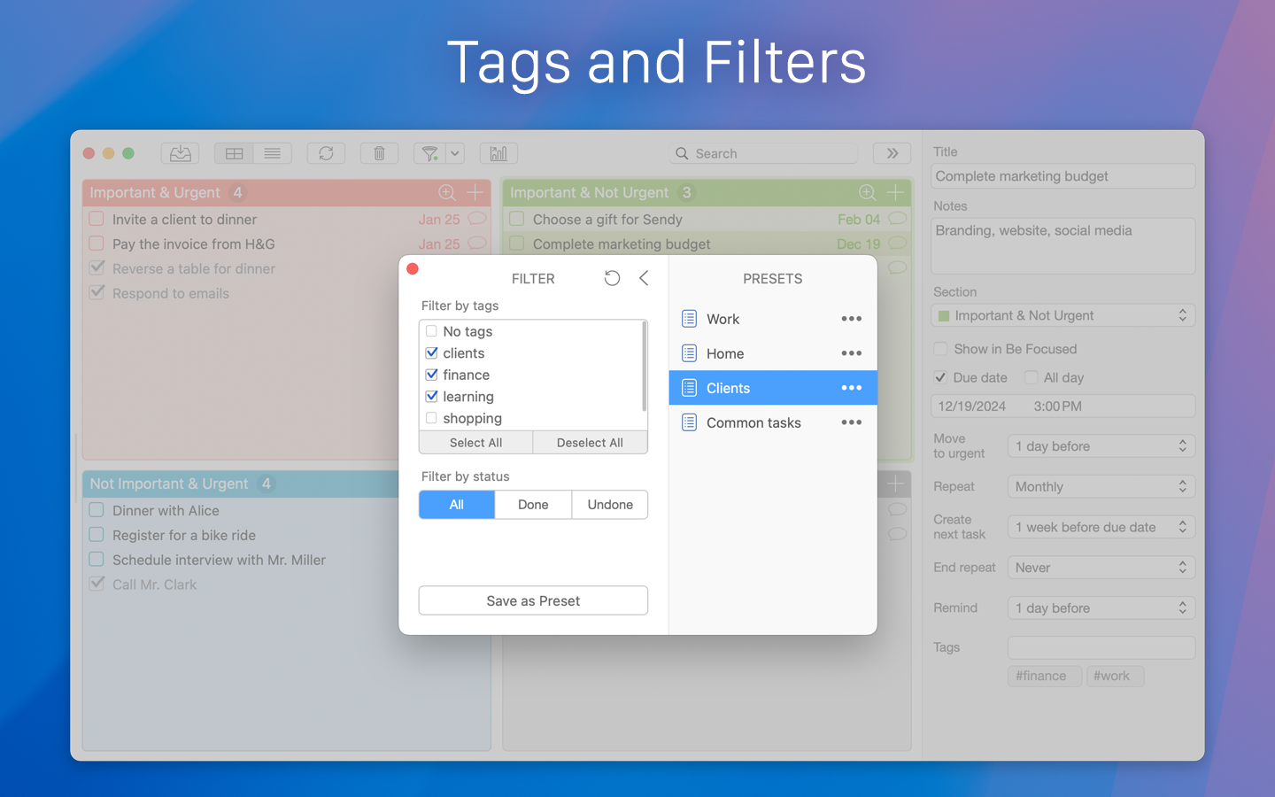Choose the Home preset
The width and height of the screenshot is (1275, 797).
point(773,353)
